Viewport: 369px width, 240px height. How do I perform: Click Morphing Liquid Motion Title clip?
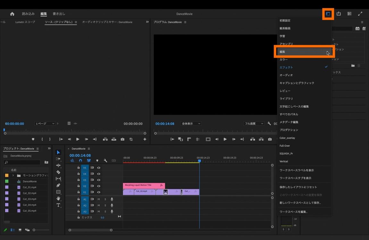coord(144,185)
